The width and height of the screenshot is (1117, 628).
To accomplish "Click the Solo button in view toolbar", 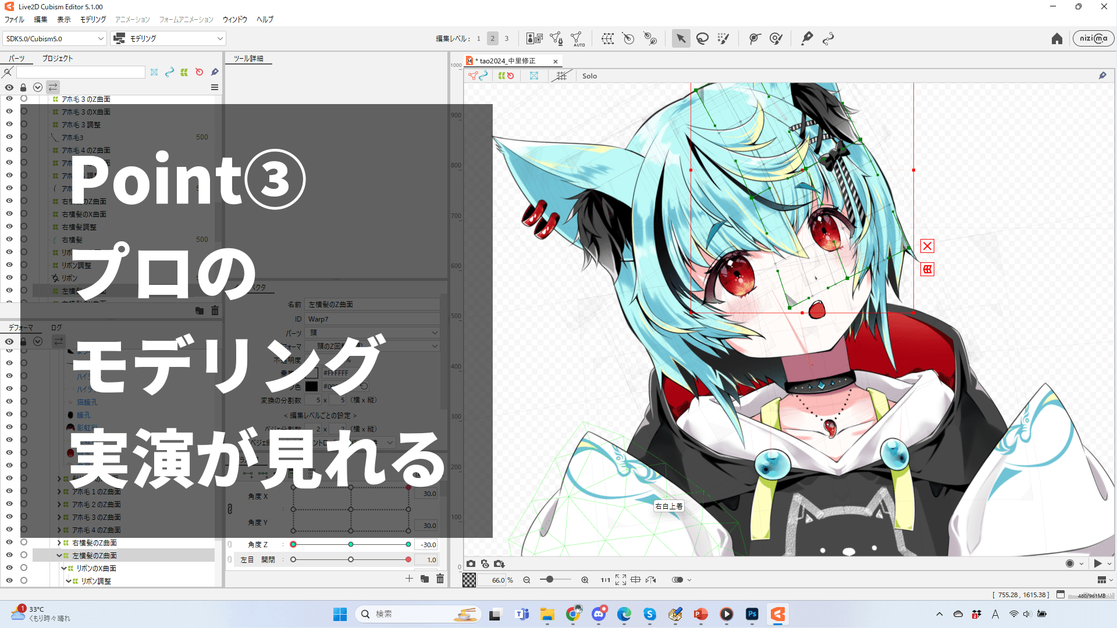I will (589, 76).
